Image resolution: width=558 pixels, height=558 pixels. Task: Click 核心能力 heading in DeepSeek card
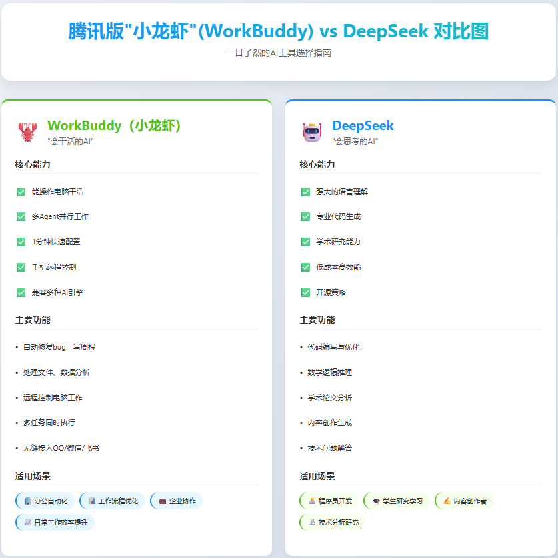click(x=317, y=164)
